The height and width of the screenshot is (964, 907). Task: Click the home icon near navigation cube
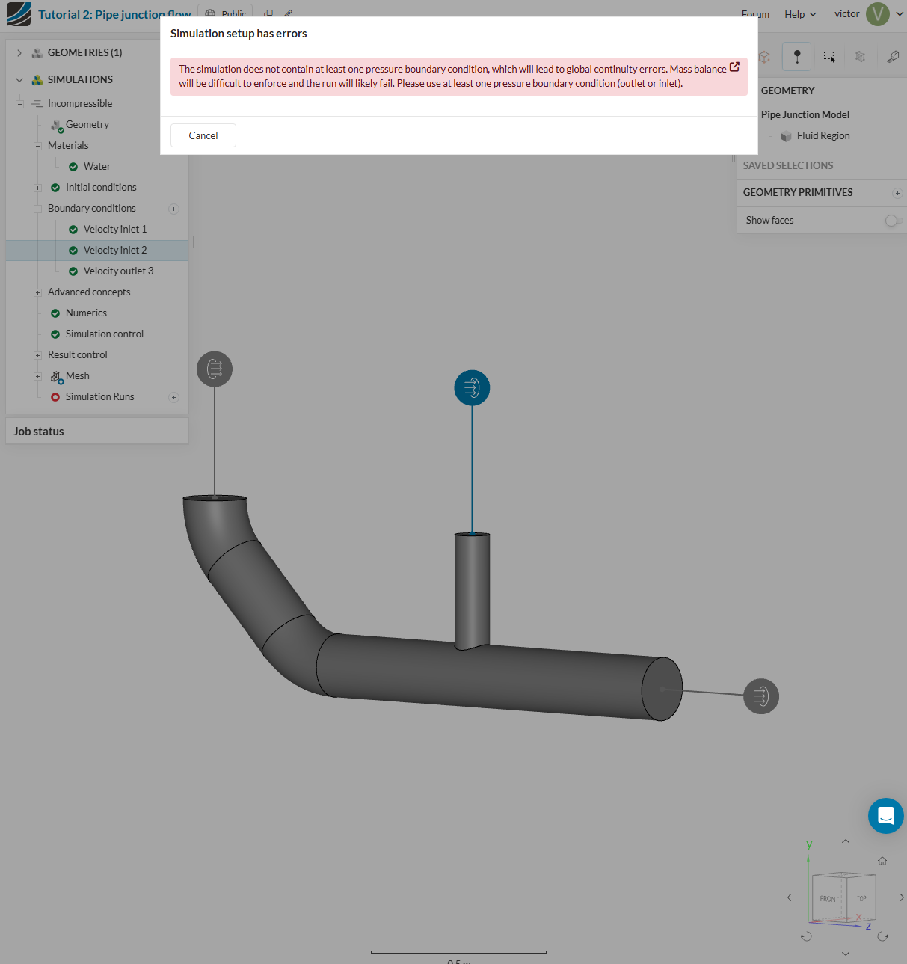pyautogui.click(x=882, y=861)
